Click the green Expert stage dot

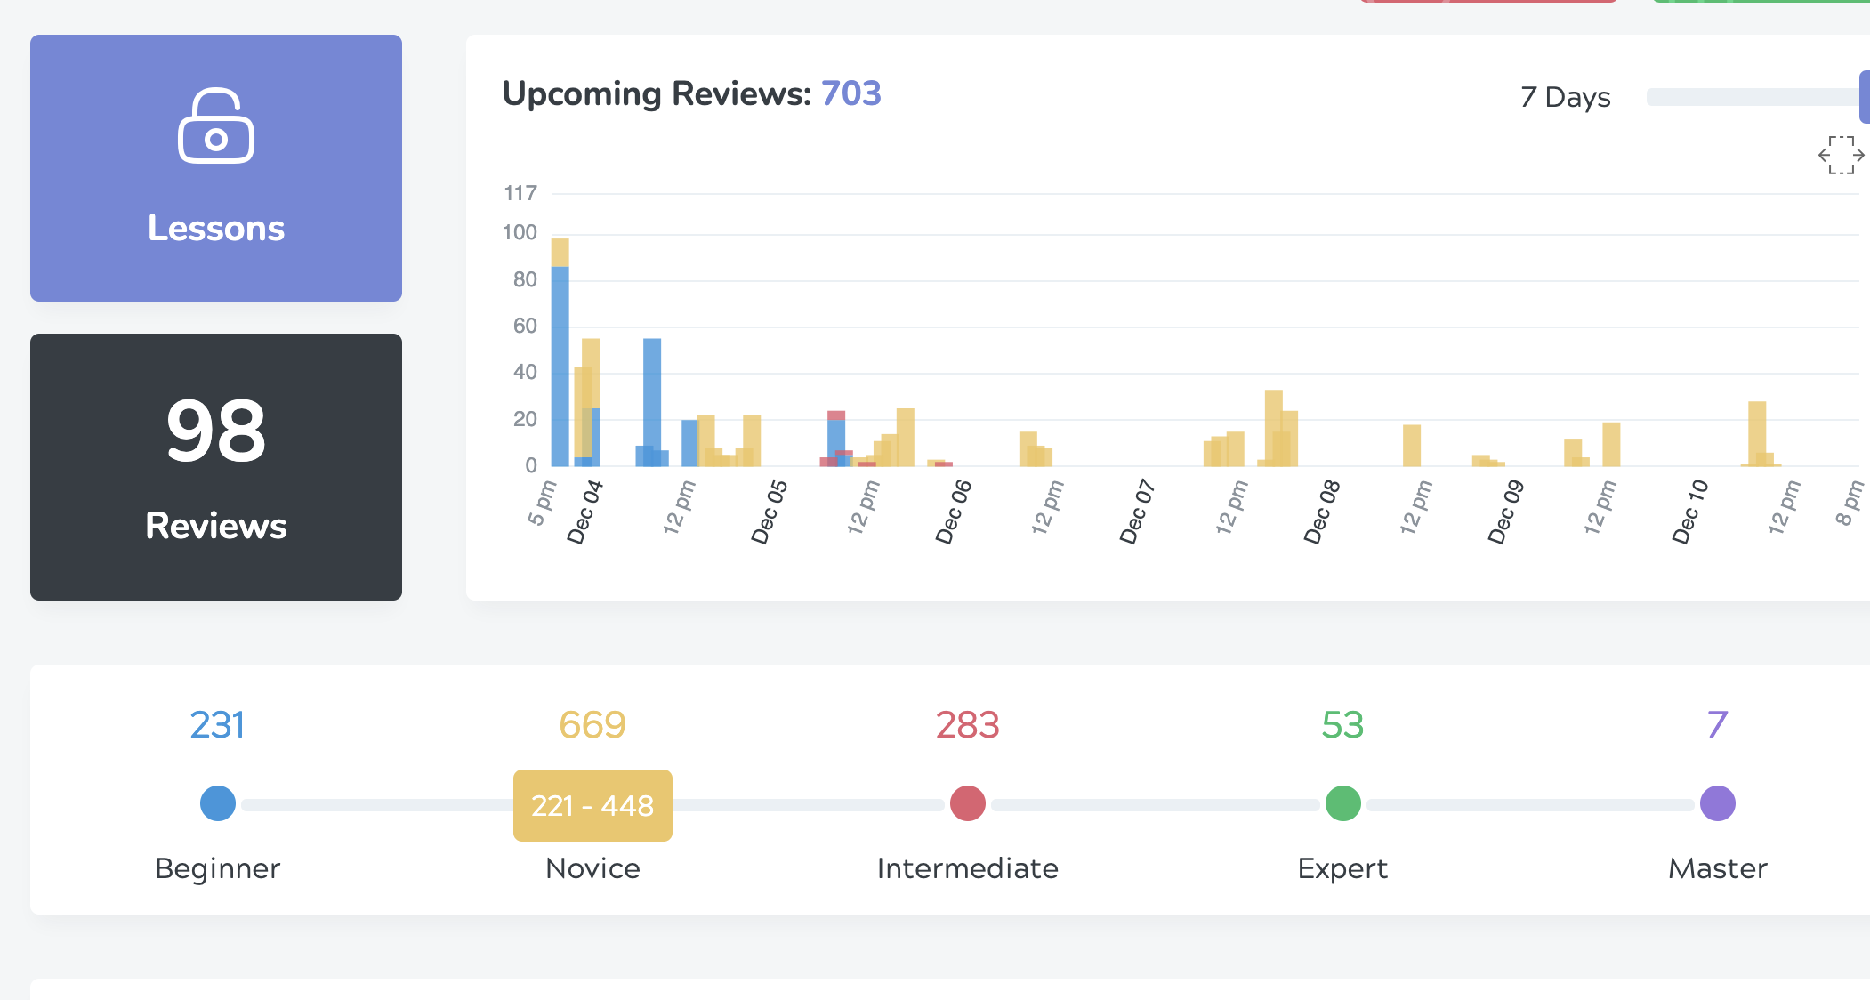click(1342, 803)
